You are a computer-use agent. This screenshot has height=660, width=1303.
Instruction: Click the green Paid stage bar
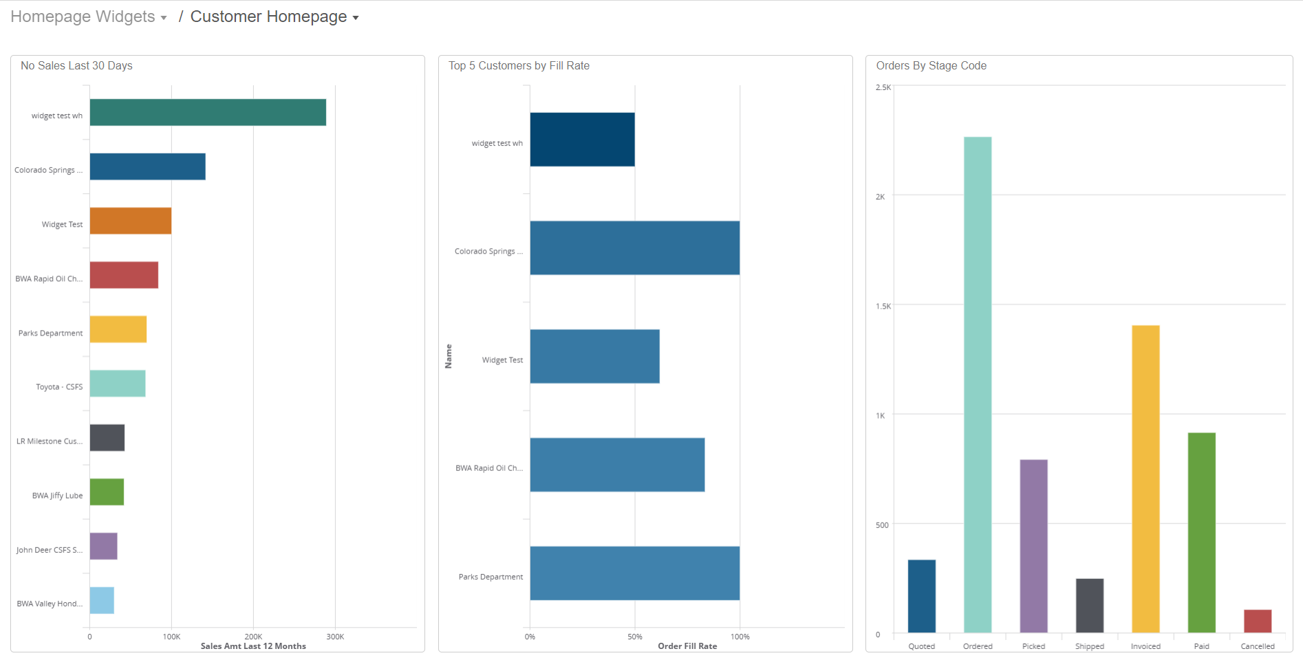1201,532
